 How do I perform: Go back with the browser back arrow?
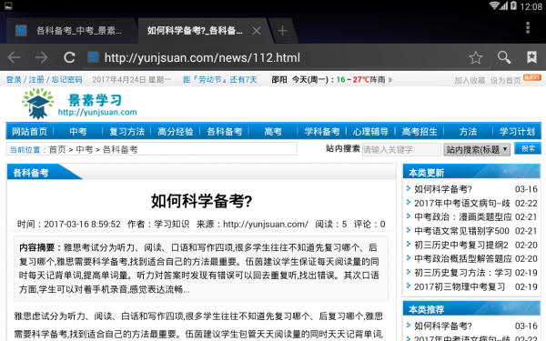tap(14, 57)
